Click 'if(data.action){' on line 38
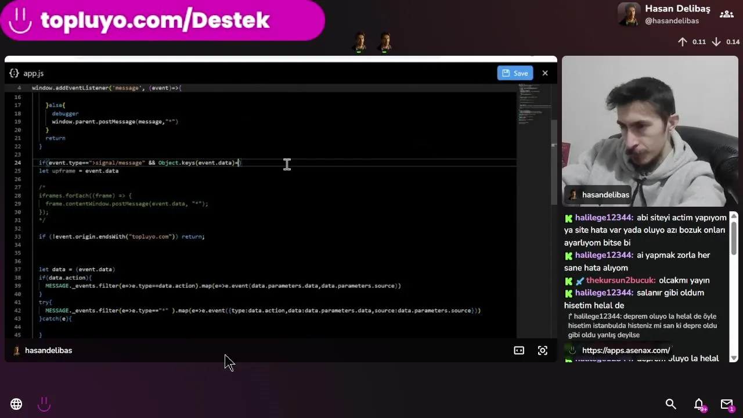Image resolution: width=743 pixels, height=418 pixels. [x=65, y=278]
